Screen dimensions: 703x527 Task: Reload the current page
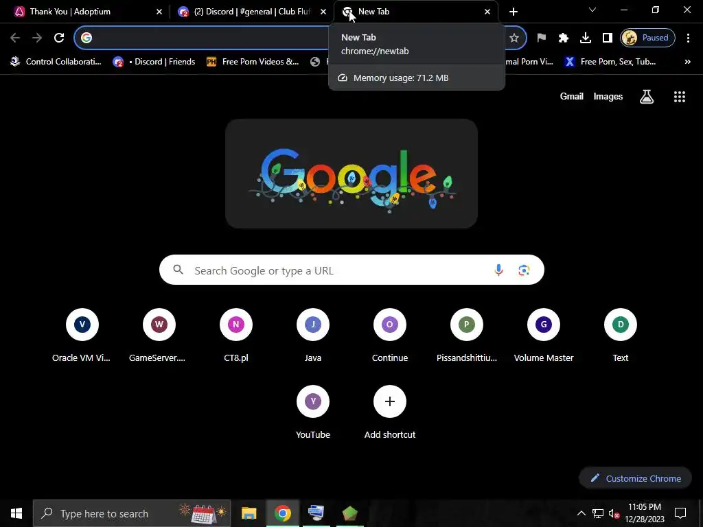point(59,38)
